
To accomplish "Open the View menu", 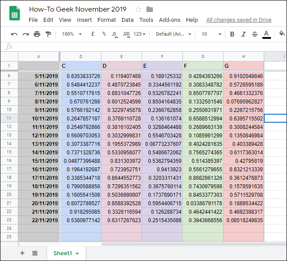I will [65, 20].
